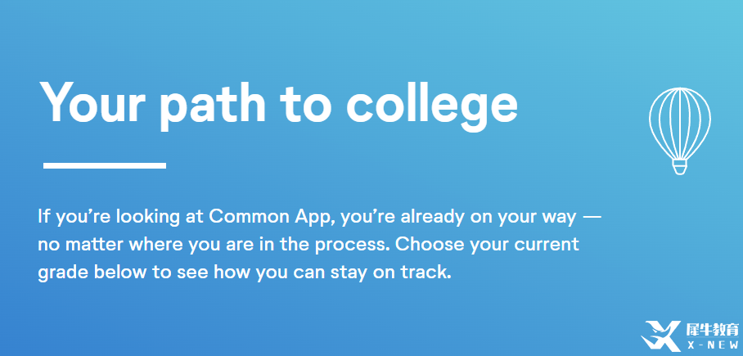This screenshot has width=743, height=356.
Task: Click the em dash ending the first line
Action: [x=592, y=218]
